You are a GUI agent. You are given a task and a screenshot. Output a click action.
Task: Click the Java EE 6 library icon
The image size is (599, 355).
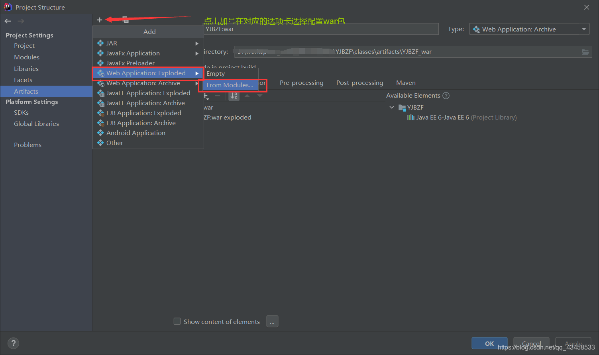411,118
